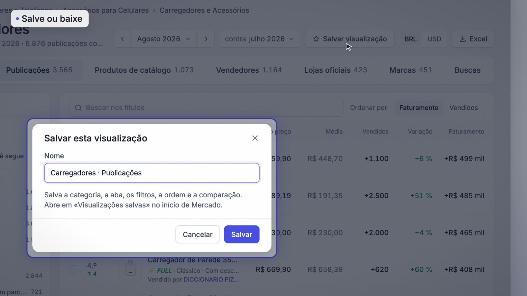Click the FULL lightning badge icon
Screen dimensions: 527x296
151,271
